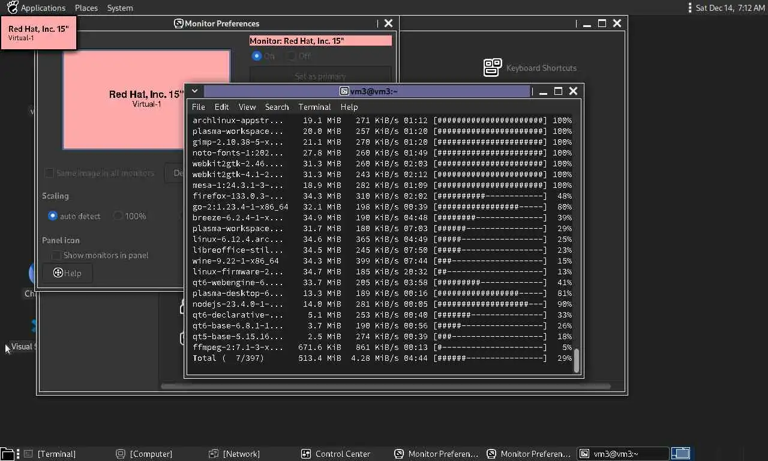
Task: Click the panel grip dots left of the clock
Action: (x=691, y=8)
